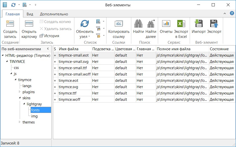The width and height of the screenshot is (236, 147).
Task: Click the filter funnel with gear icon
Action: [98, 36]
